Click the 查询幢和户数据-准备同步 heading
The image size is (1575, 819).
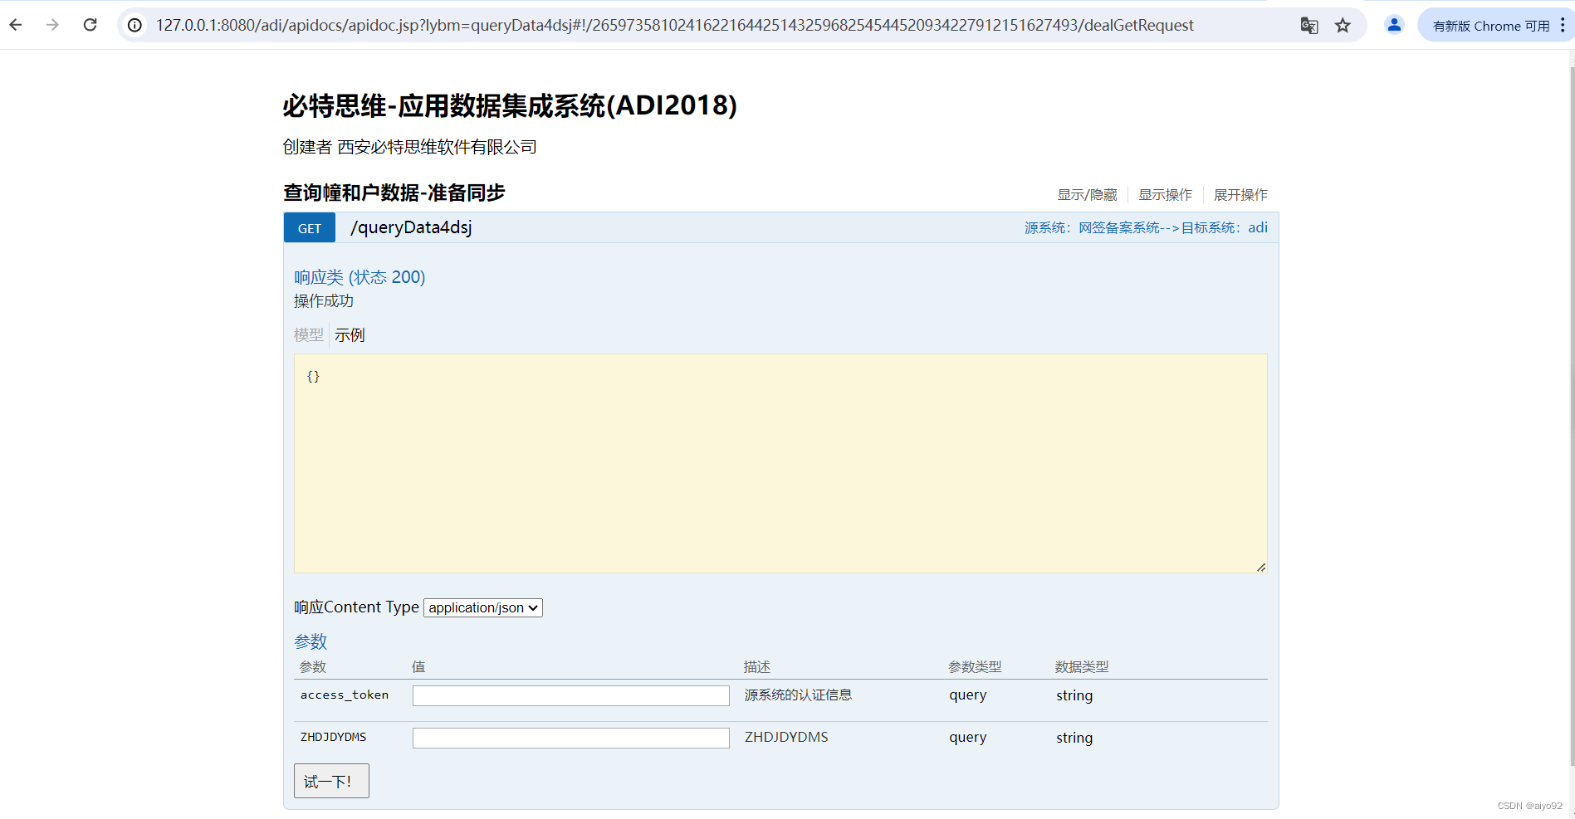[394, 193]
